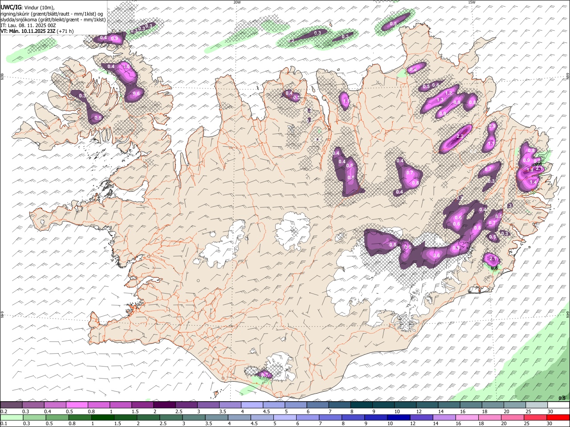The width and height of the screenshot is (570, 427).
Task: Click the "12" label in the top legend row
Action: [419, 411]
